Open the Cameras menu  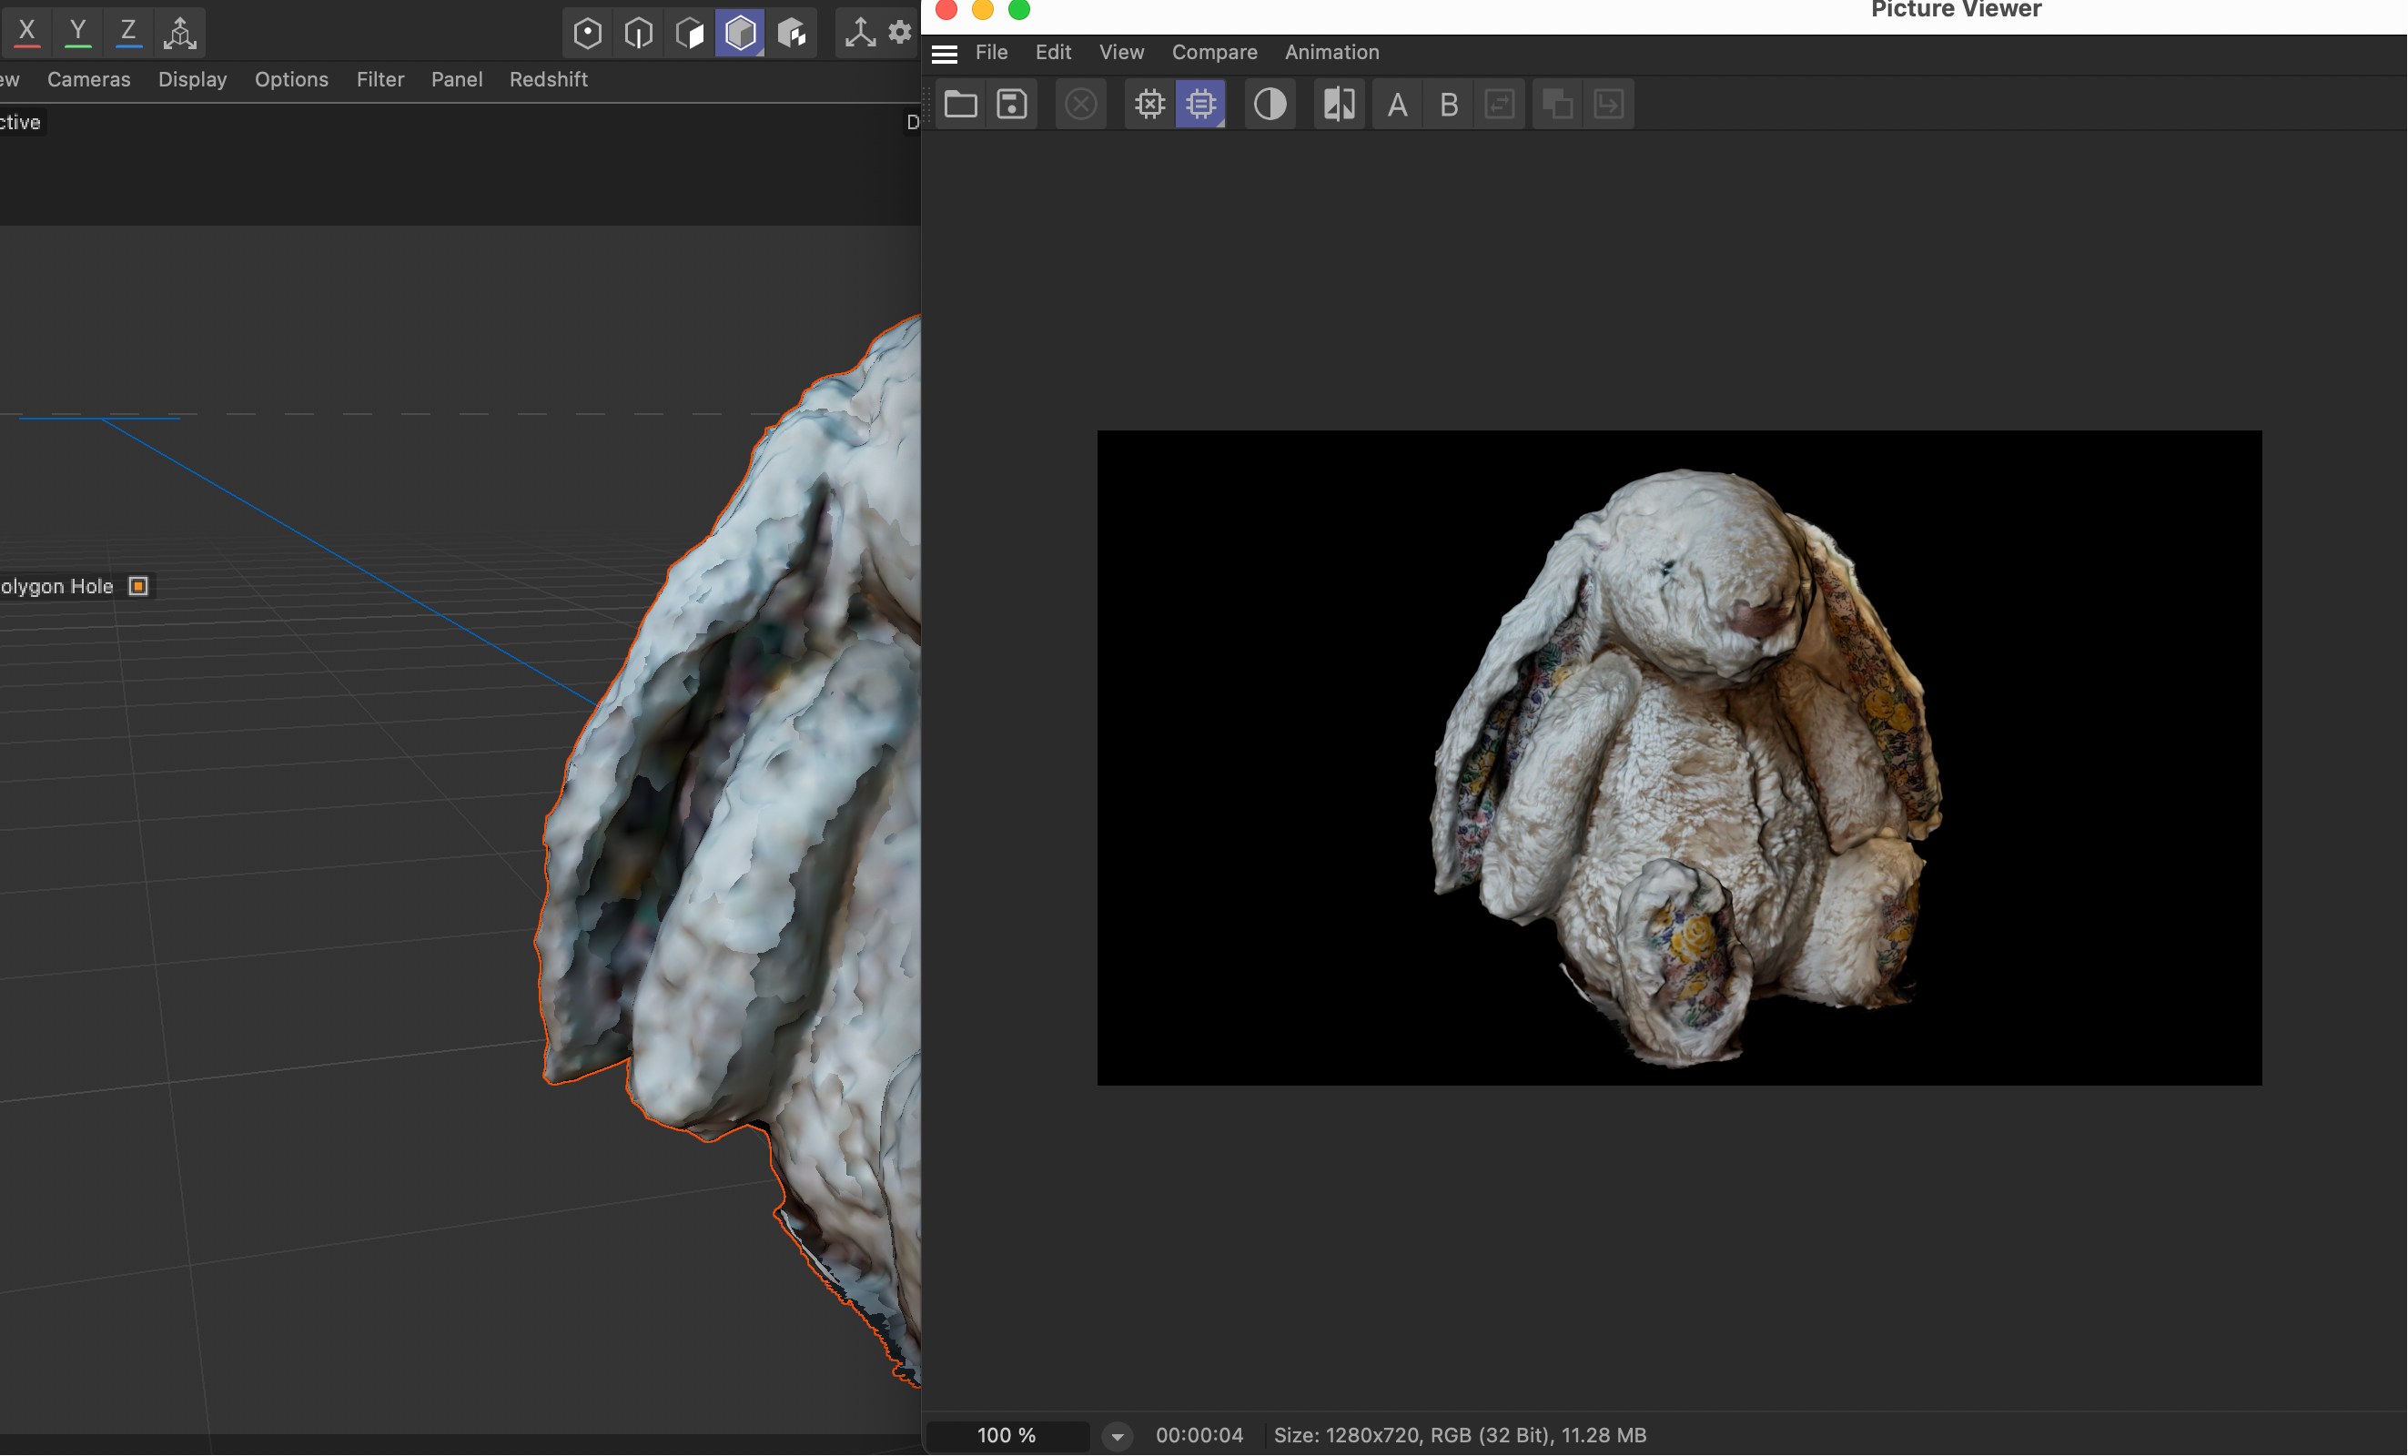88,79
